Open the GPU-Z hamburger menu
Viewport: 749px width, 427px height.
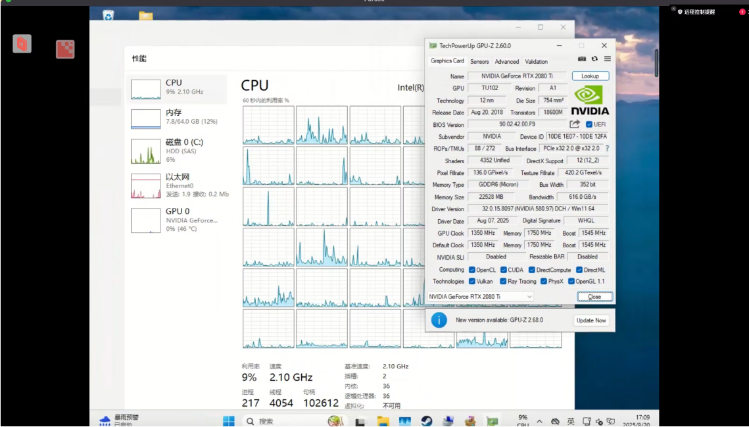click(607, 59)
